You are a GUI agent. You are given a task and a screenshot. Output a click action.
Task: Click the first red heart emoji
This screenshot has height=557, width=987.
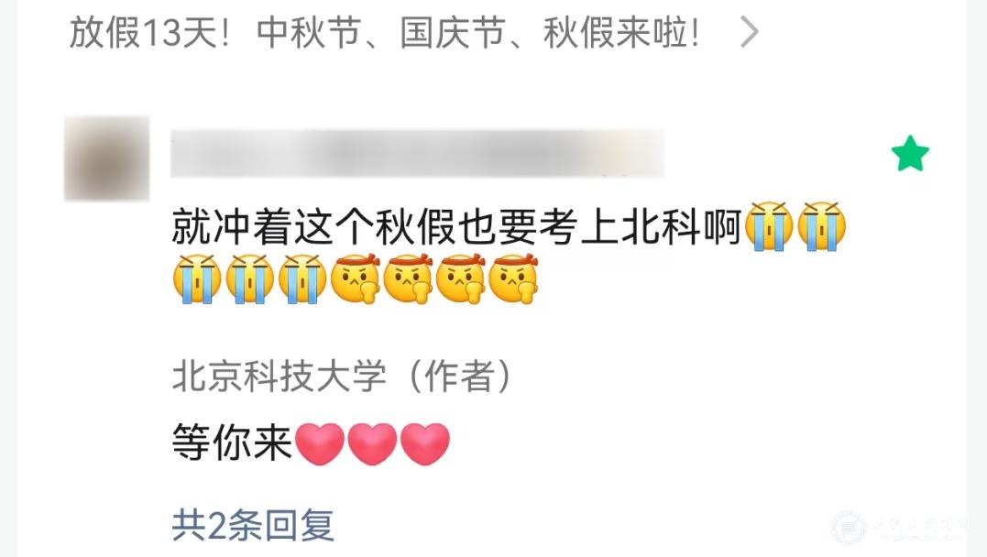320,443
